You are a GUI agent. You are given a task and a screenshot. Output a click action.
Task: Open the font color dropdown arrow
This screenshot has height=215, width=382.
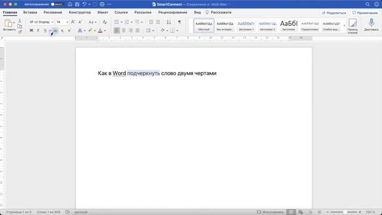[105, 30]
